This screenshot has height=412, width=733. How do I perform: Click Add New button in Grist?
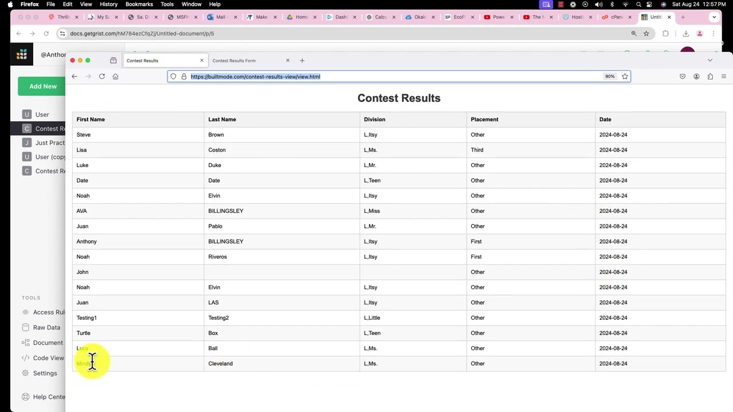[42, 86]
